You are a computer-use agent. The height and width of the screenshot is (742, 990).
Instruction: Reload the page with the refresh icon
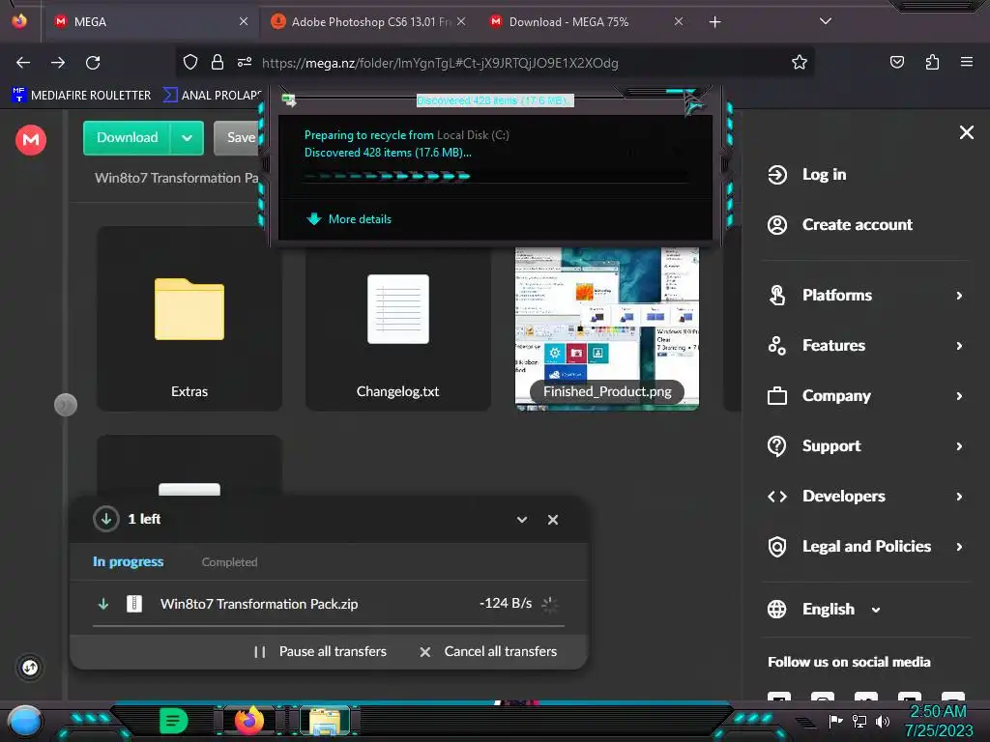93,63
